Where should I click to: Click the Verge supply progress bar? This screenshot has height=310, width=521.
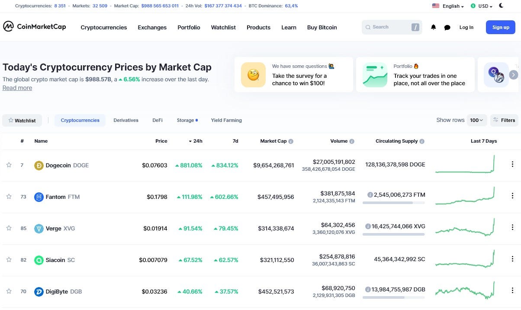pos(394,234)
